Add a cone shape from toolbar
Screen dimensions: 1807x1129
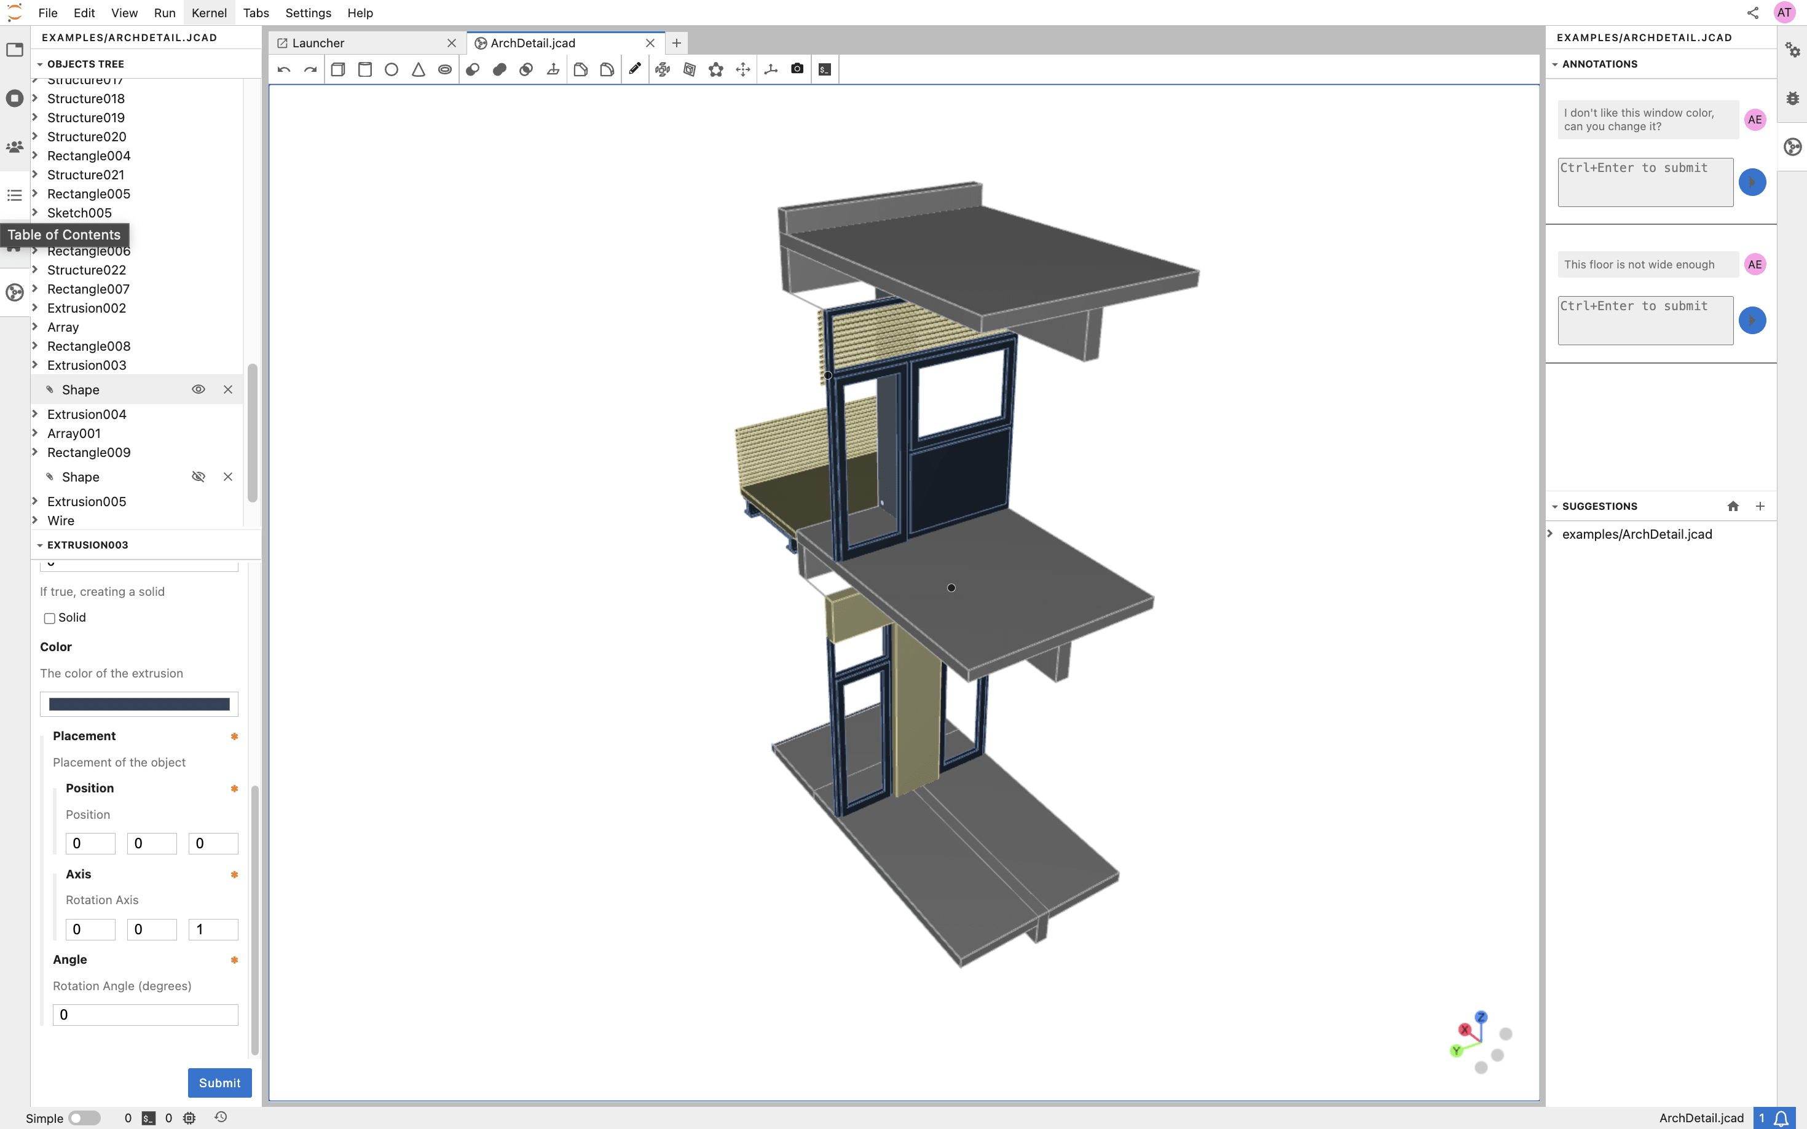coord(419,69)
